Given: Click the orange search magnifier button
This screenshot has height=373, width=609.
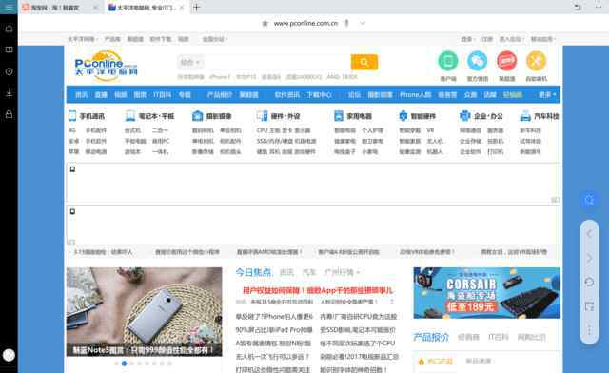Looking at the screenshot, I should [x=363, y=62].
